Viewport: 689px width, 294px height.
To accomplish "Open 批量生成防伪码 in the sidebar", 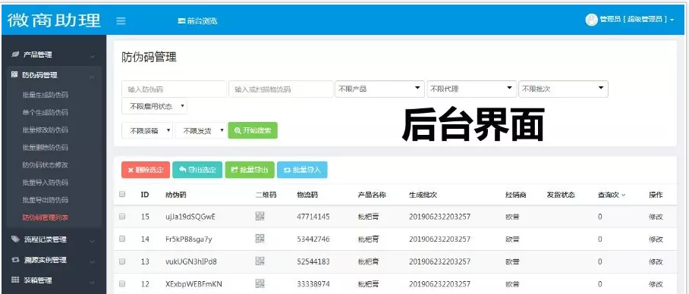I will click(46, 95).
